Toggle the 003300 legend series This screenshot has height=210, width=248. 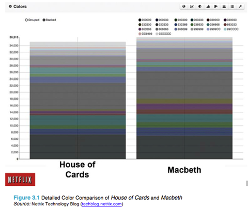pyautogui.click(x=181, y=20)
